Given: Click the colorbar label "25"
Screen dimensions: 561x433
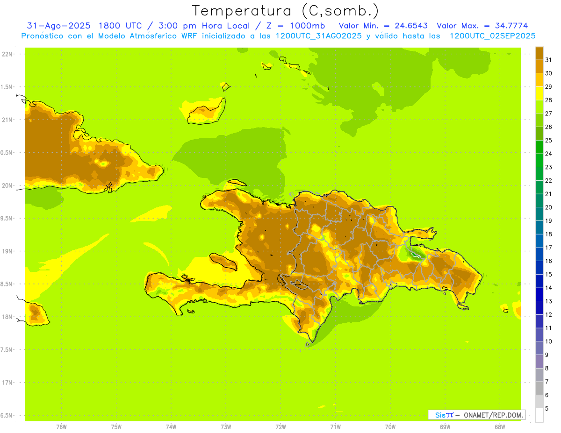Looking at the screenshot, I should [x=548, y=140].
